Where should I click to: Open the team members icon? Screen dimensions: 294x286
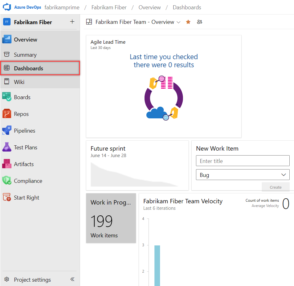coord(200,22)
